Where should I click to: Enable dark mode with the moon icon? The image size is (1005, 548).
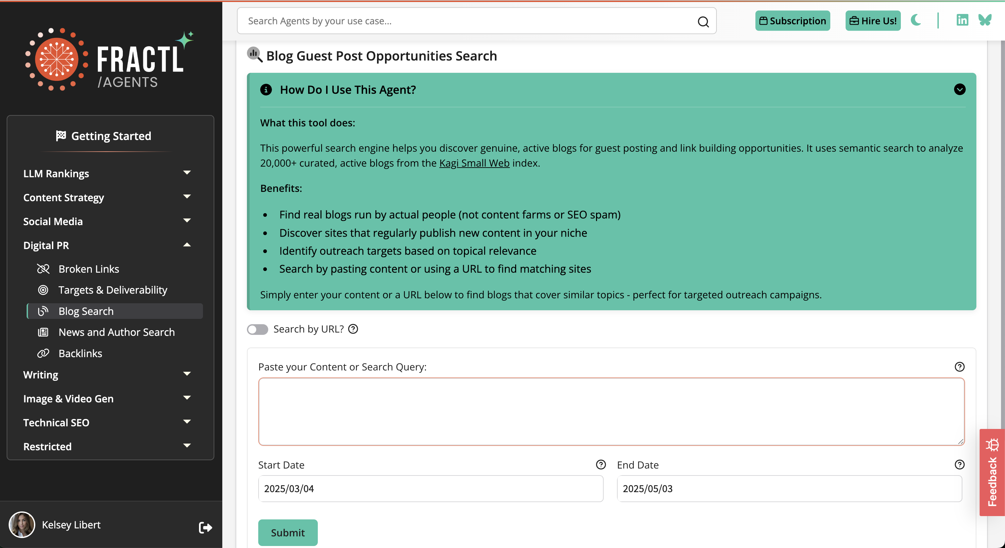916,20
